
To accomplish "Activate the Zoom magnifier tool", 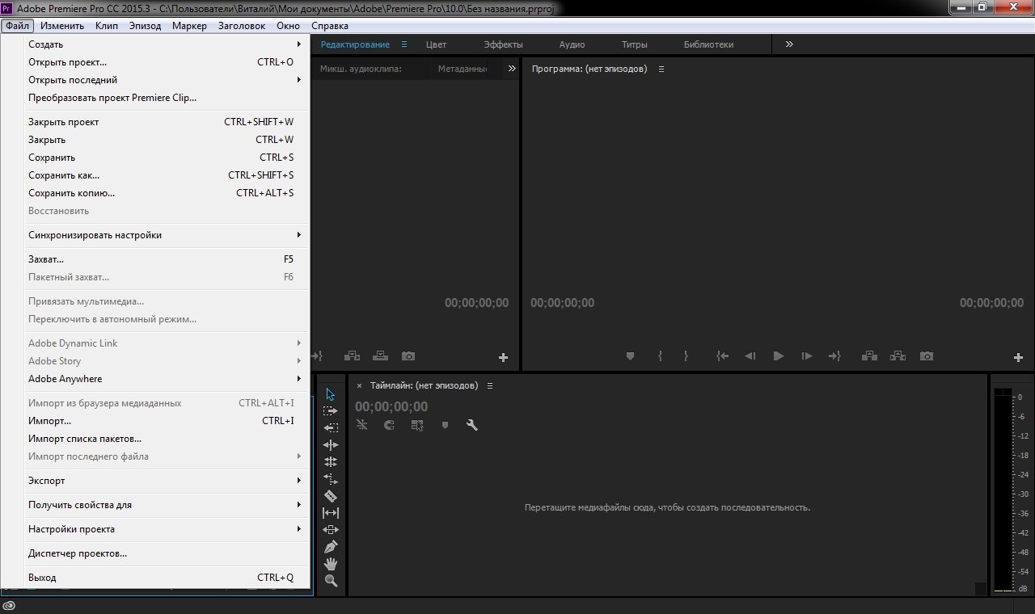I will (x=330, y=581).
